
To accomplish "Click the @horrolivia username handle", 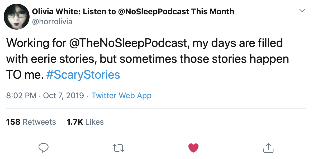I will click(52, 21).
